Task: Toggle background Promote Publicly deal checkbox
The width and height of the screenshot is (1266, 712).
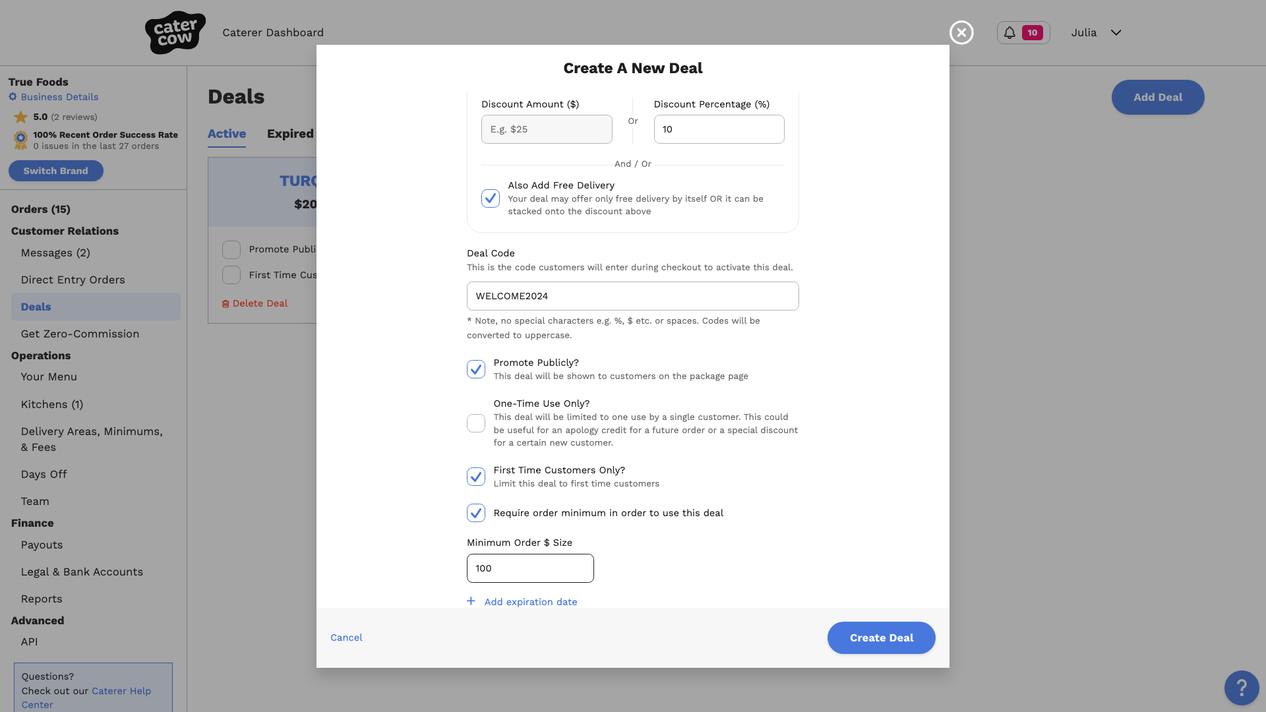Action: coord(231,250)
